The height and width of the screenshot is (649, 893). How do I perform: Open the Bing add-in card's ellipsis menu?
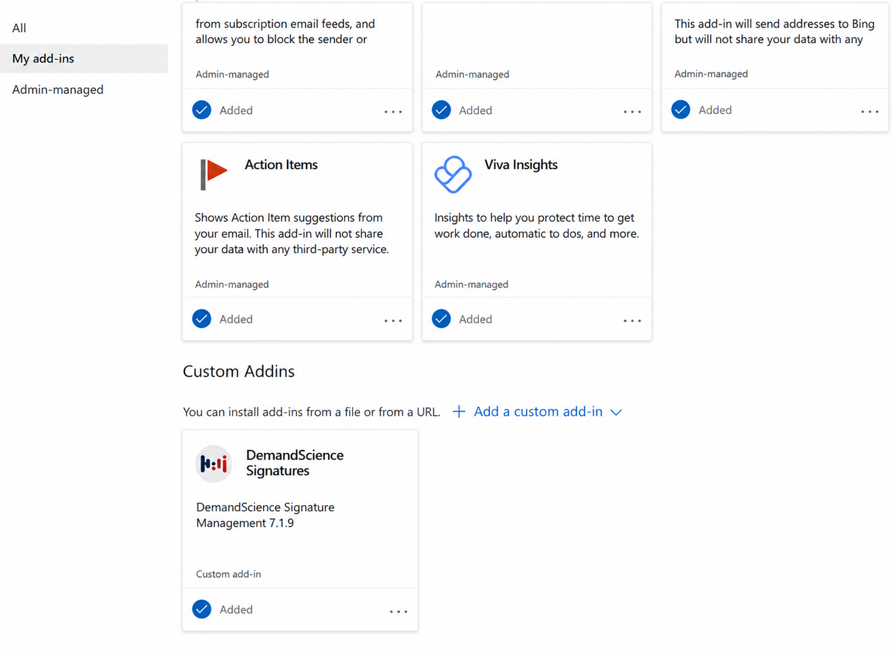[x=869, y=112]
